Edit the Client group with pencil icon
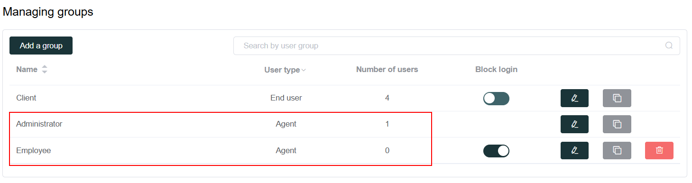Screen dimensions: 692x183 coord(574,98)
